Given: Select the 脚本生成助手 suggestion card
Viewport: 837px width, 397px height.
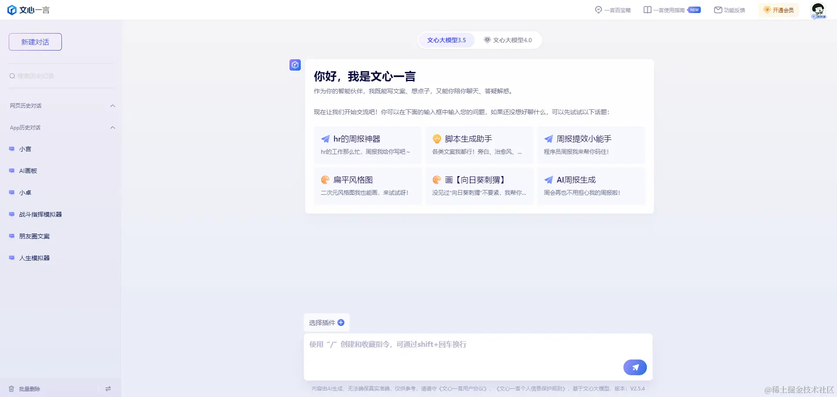Looking at the screenshot, I should (479, 145).
